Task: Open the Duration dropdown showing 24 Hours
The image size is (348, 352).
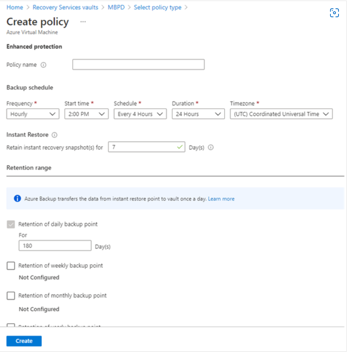Action: [198, 114]
